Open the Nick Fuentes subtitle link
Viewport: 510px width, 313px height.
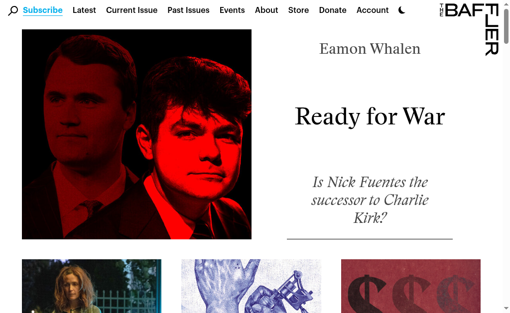pyautogui.click(x=370, y=200)
